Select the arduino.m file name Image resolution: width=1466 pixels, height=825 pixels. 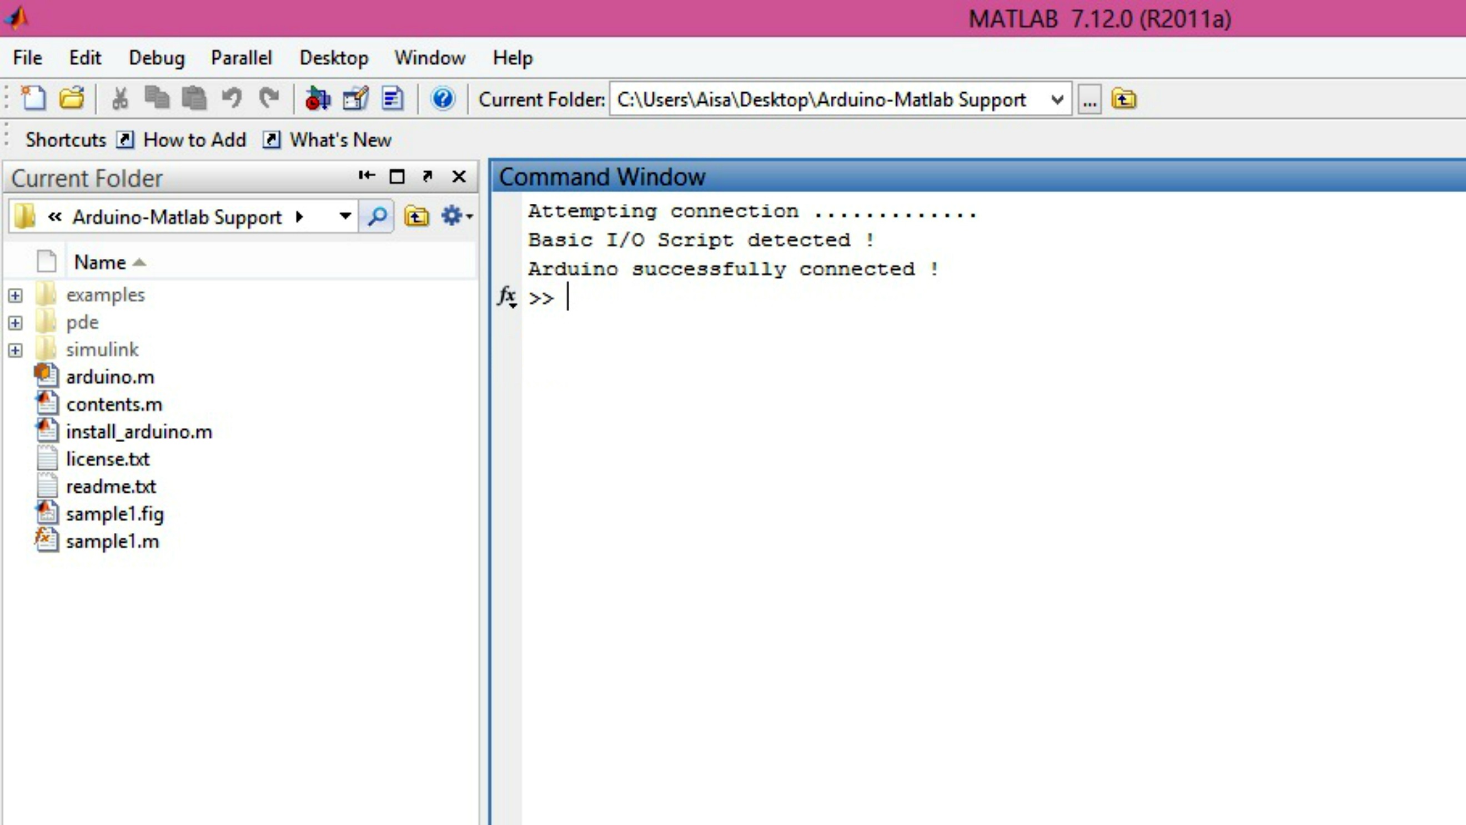coord(110,377)
